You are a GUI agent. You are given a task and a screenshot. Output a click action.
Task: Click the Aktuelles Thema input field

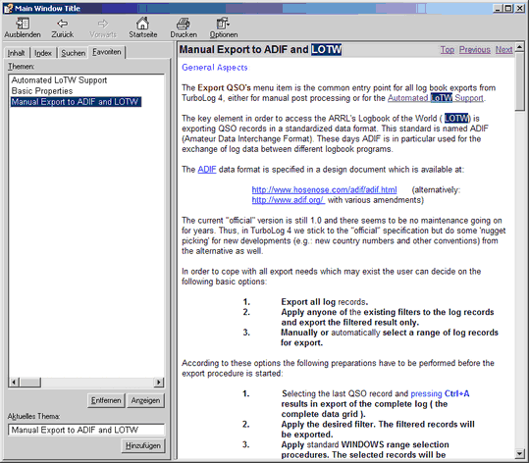click(86, 430)
